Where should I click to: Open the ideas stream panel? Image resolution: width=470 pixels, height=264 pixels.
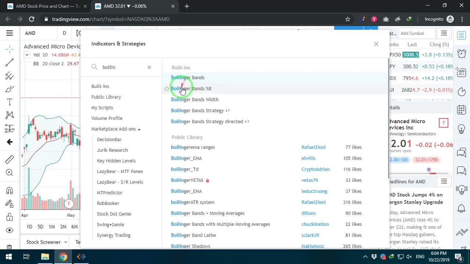[462, 190]
